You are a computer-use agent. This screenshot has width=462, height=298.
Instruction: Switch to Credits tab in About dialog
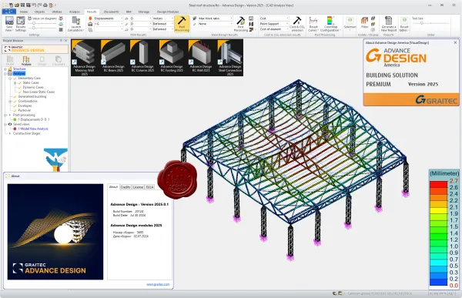tap(126, 187)
